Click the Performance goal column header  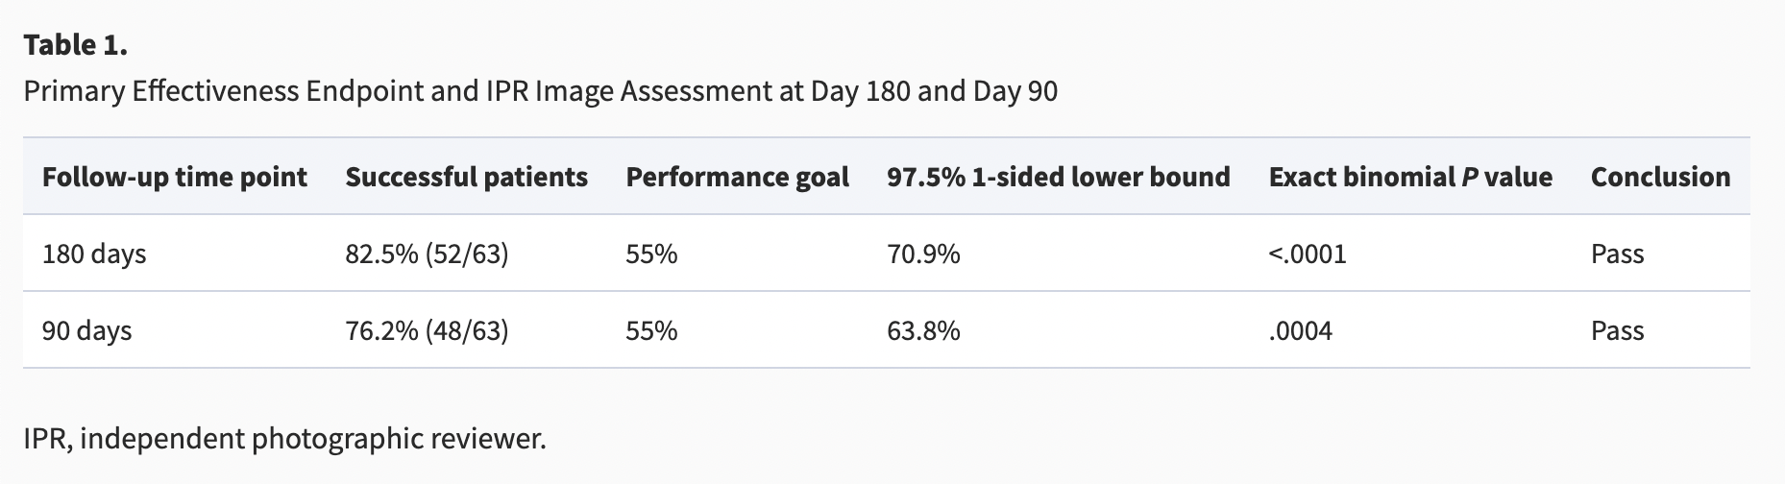click(x=737, y=177)
